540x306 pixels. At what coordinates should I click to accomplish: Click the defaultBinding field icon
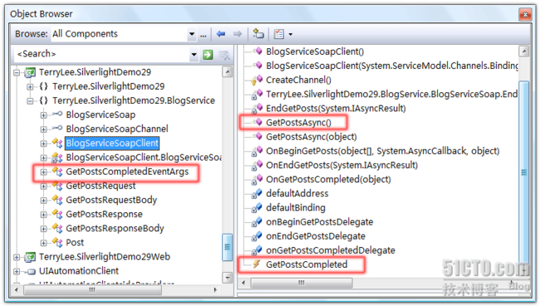257,208
